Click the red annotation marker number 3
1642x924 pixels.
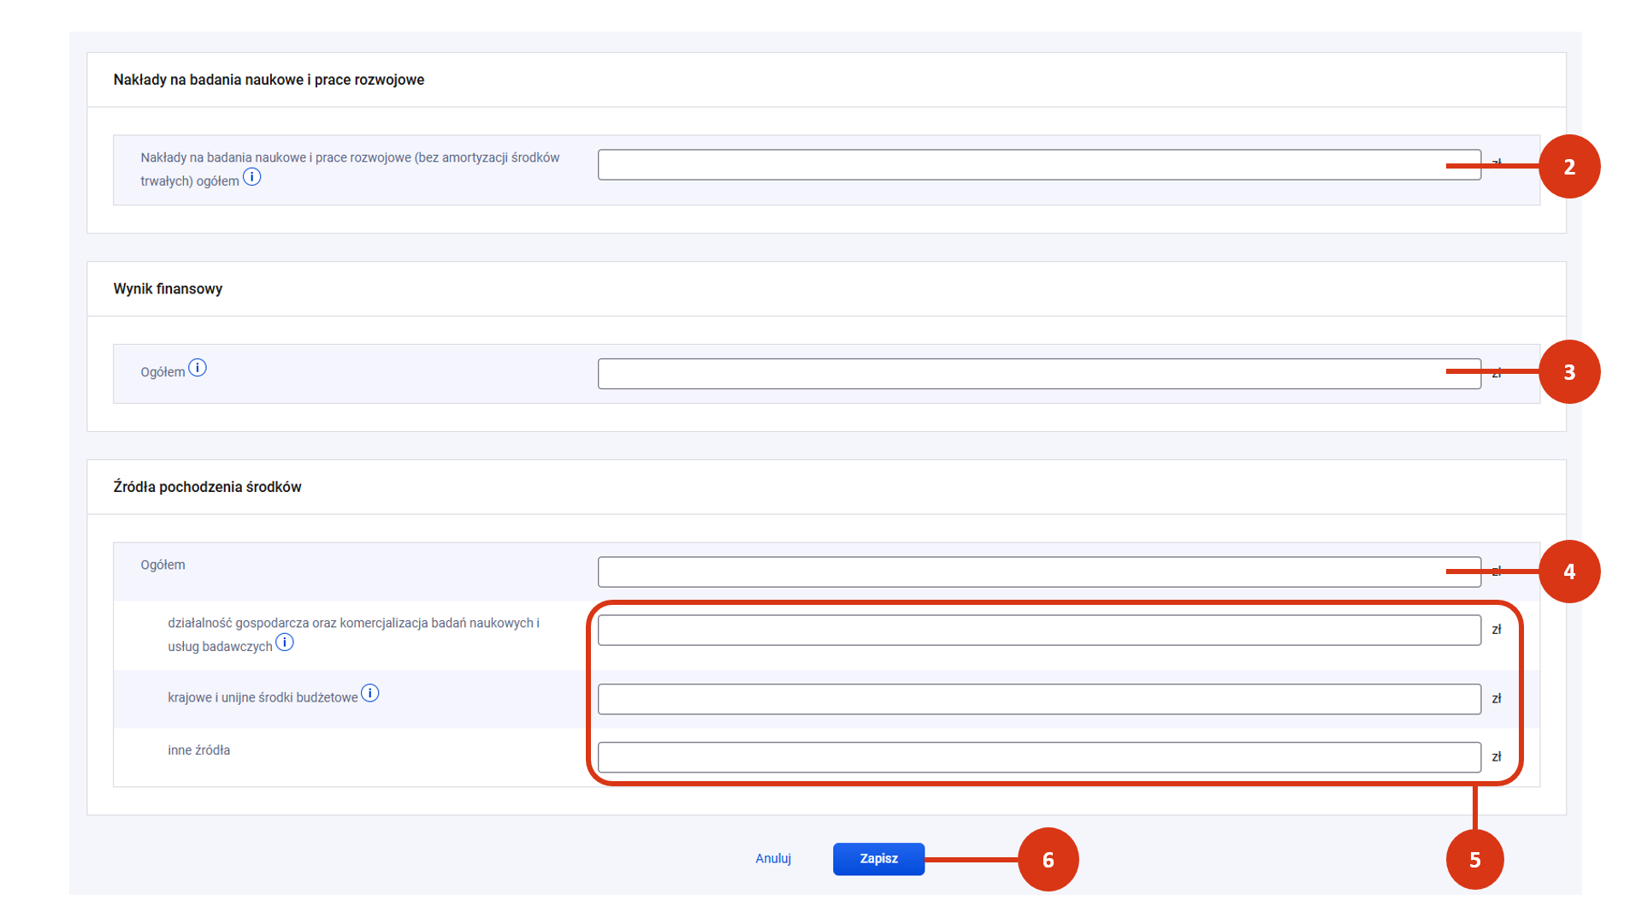1568,372
